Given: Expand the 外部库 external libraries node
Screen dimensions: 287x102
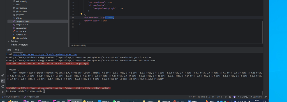Looking at the screenshot, I should (x=8, y=41).
